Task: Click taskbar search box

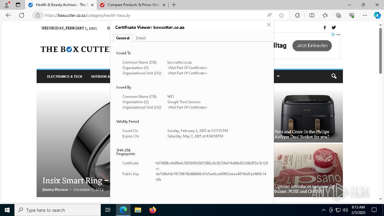Action: 58,210
